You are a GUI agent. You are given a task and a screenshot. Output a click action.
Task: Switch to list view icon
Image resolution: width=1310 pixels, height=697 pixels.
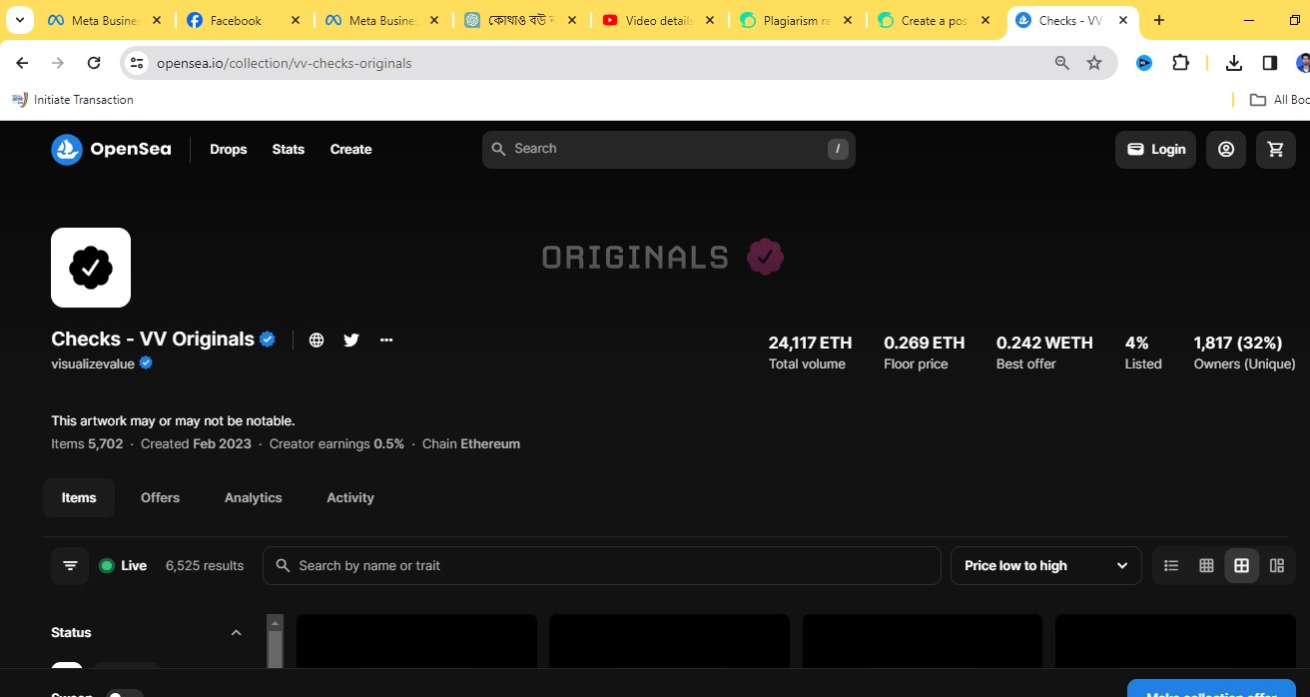click(1171, 566)
